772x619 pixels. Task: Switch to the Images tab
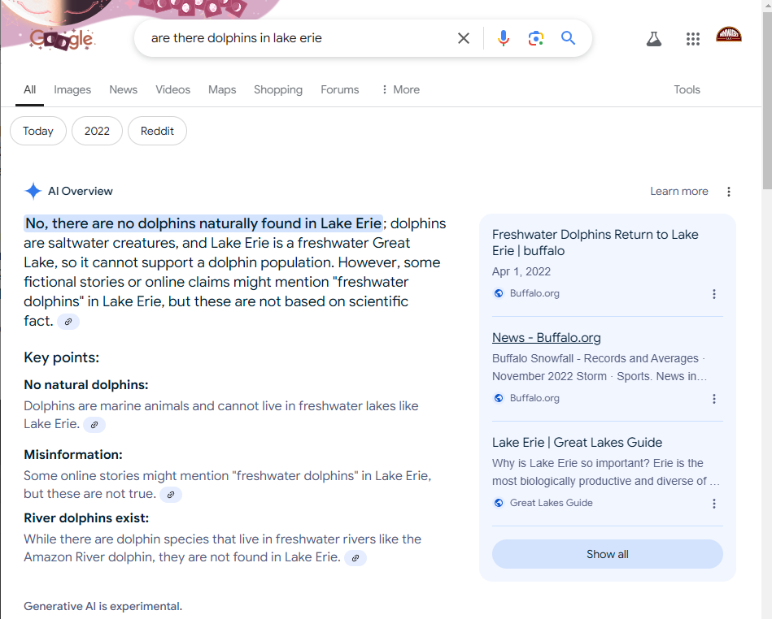(72, 89)
